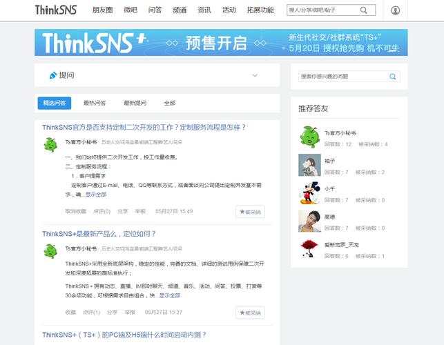Click 收藏 on the second answer

[70, 312]
